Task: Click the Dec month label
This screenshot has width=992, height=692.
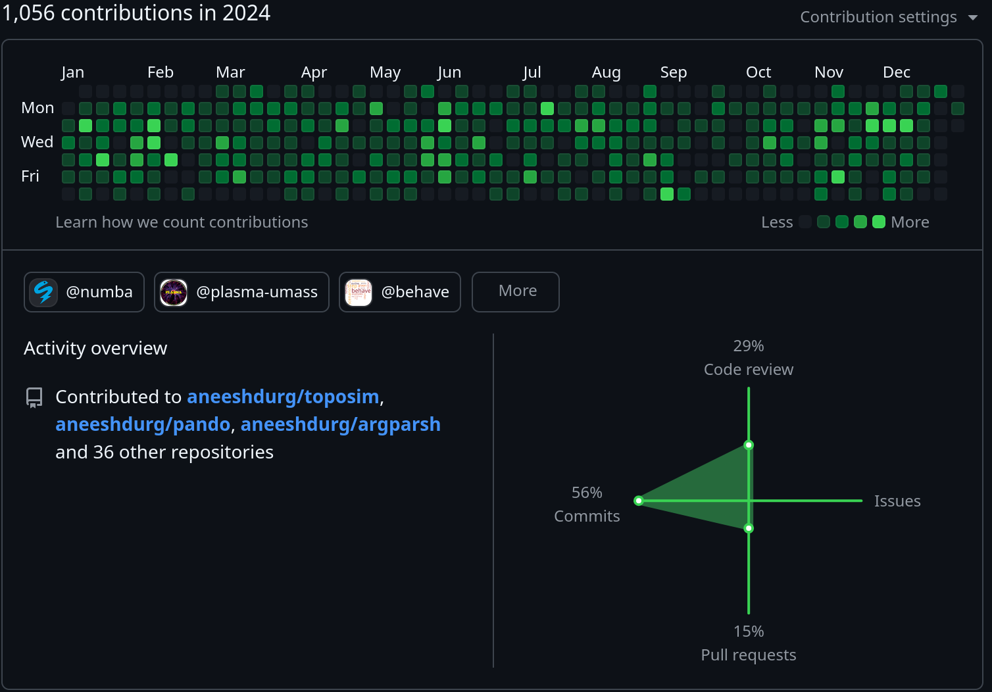Action: pyautogui.click(x=897, y=72)
